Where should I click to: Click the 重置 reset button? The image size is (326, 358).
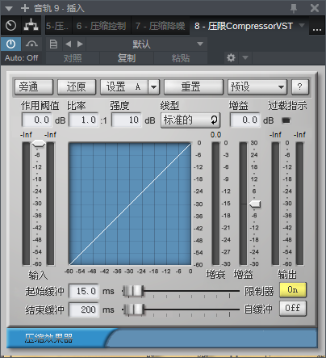pos(194,87)
